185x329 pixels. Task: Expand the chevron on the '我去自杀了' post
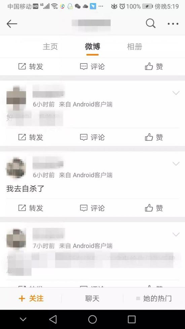click(176, 163)
